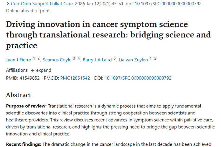Open the PMC12851542 full-text link
The width and height of the screenshot is (221, 147).
click(x=75, y=78)
